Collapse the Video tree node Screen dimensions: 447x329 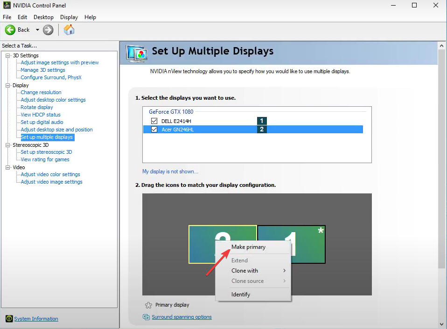tap(7, 167)
